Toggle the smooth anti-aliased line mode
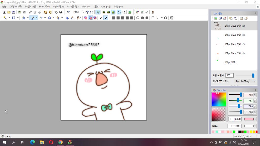The image size is (260, 146). pyautogui.click(x=106, y=18)
